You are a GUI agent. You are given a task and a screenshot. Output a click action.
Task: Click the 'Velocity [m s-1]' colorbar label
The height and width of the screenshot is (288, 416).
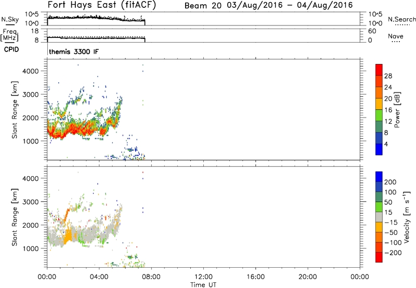[x=407, y=217]
